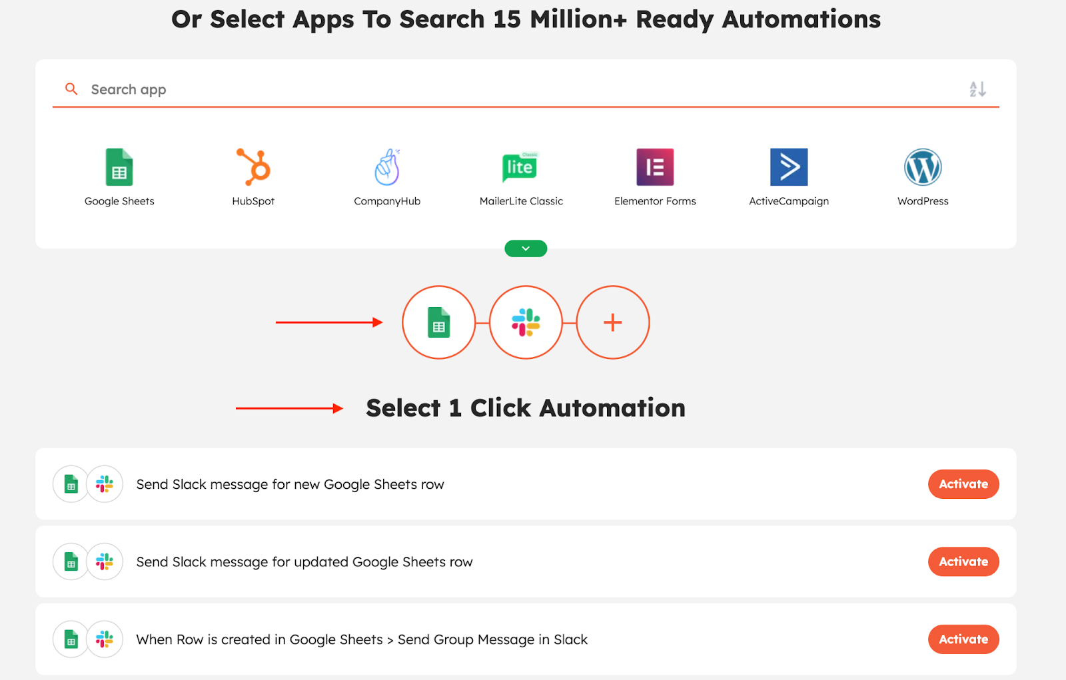The image size is (1066, 680).
Task: Select the HubSpot app icon
Action: 253,167
